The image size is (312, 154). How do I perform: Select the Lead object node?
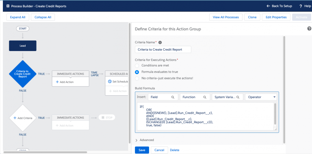coord(23,46)
